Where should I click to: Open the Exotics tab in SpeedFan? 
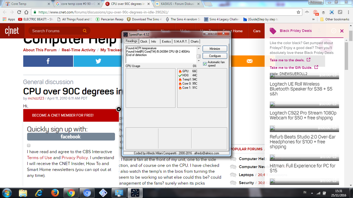pos(166,42)
